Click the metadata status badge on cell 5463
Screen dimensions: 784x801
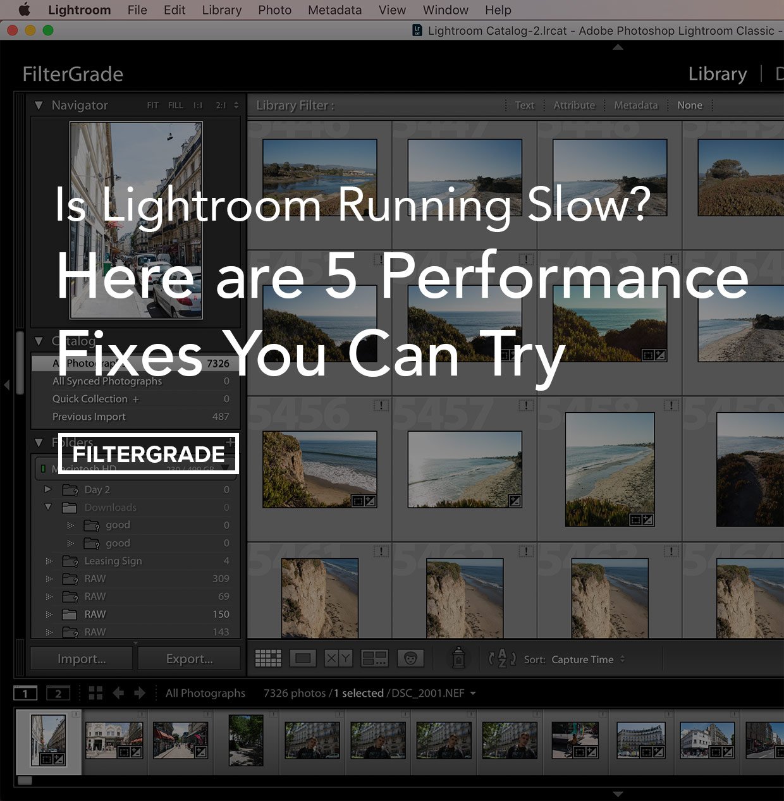(671, 551)
